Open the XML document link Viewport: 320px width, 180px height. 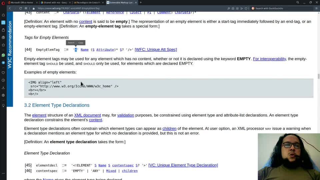coord(88,115)
